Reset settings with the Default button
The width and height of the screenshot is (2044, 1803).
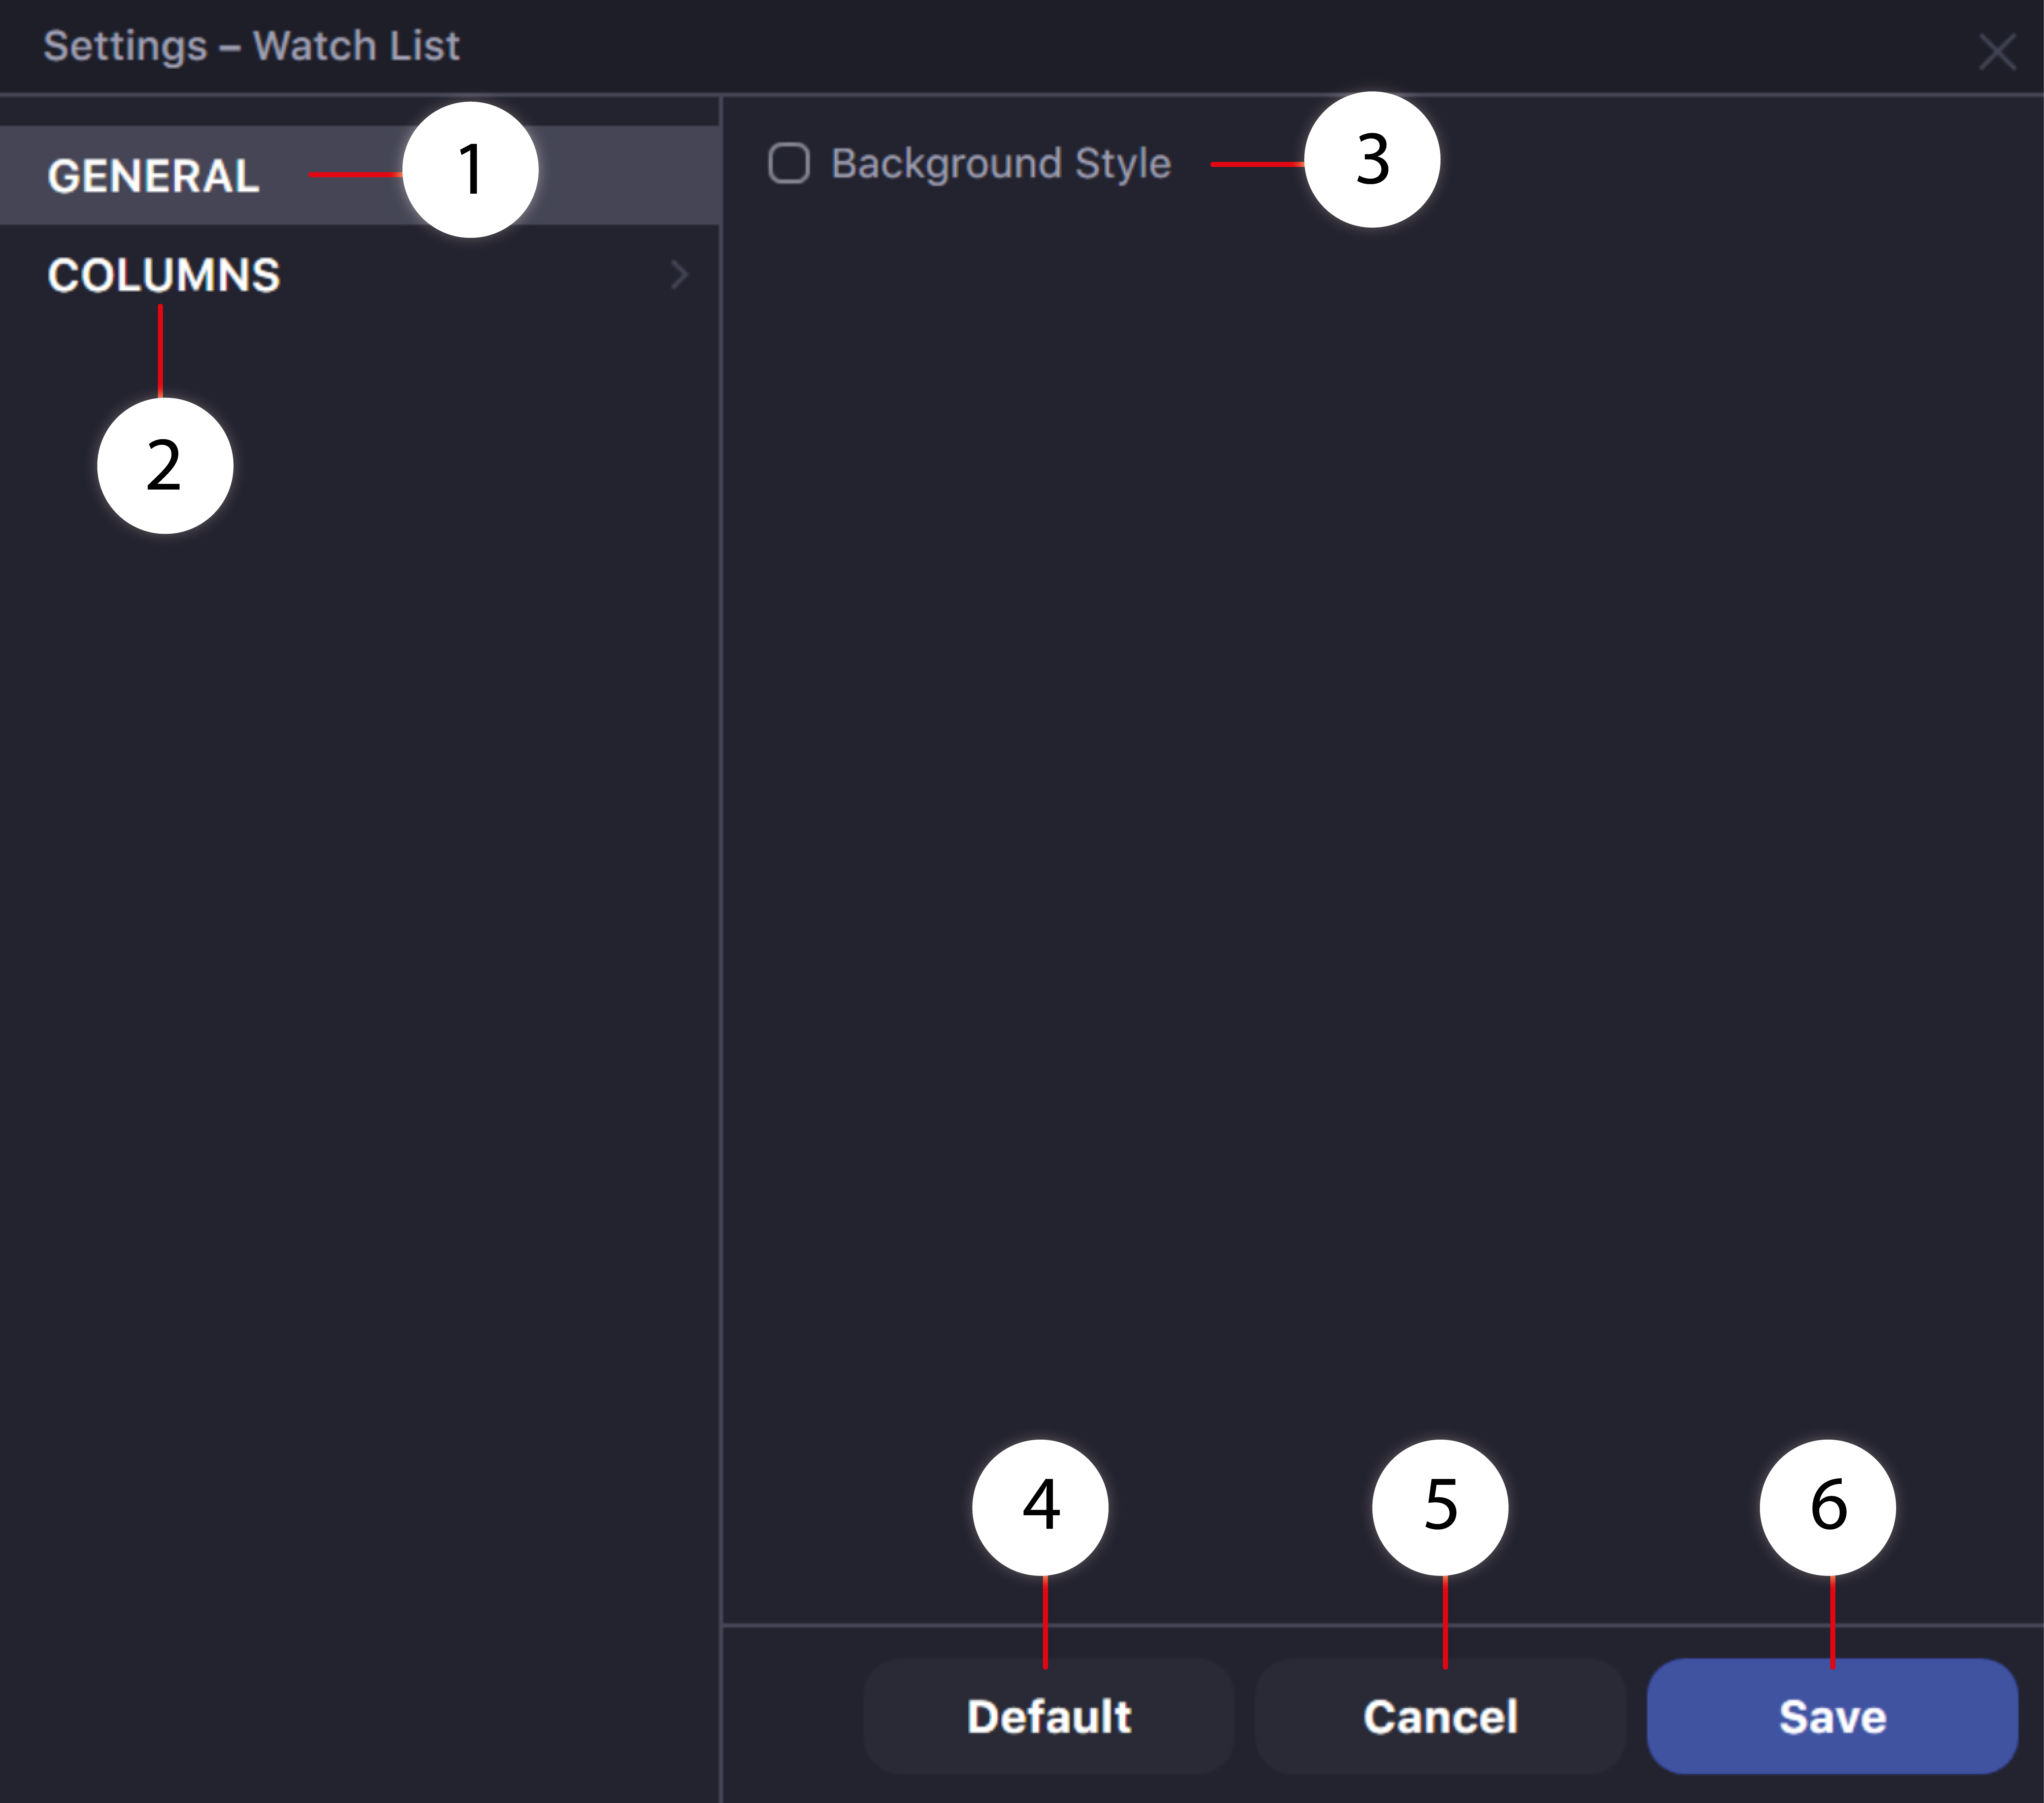point(1048,1716)
